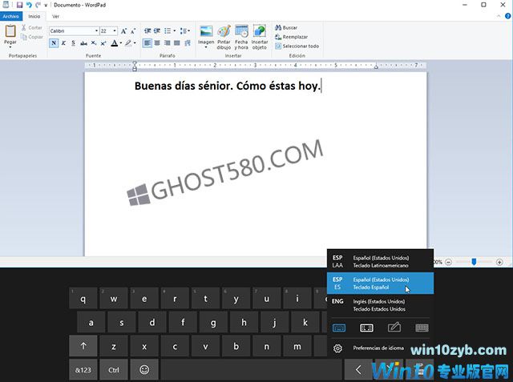Click Buscar in Edición group
The height and width of the screenshot is (382, 513).
[x=286, y=28]
